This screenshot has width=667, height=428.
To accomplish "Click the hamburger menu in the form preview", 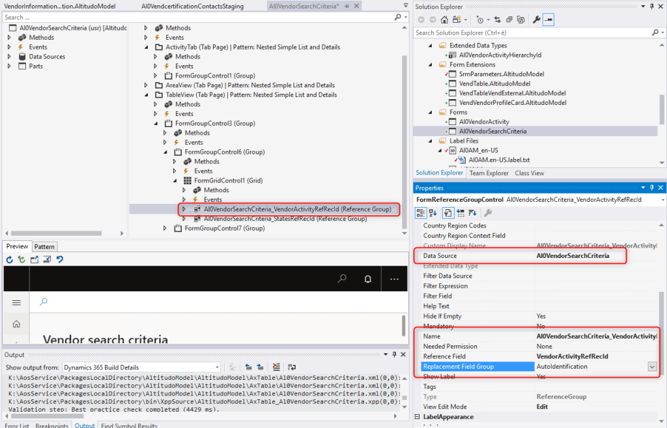I will point(16,303).
